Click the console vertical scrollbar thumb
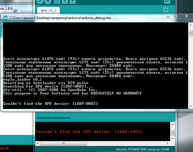Viewport: 193px width, 152px height. 191,33
